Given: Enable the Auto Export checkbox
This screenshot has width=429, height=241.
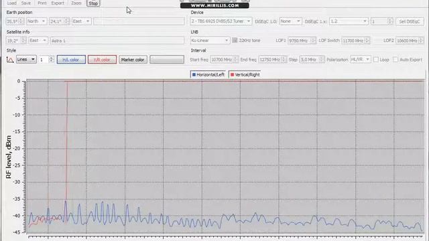Looking at the screenshot, I should 395,60.
